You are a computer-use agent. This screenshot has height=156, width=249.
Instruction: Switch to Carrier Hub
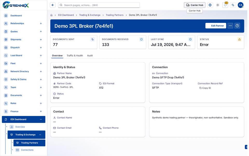click(x=195, y=5)
